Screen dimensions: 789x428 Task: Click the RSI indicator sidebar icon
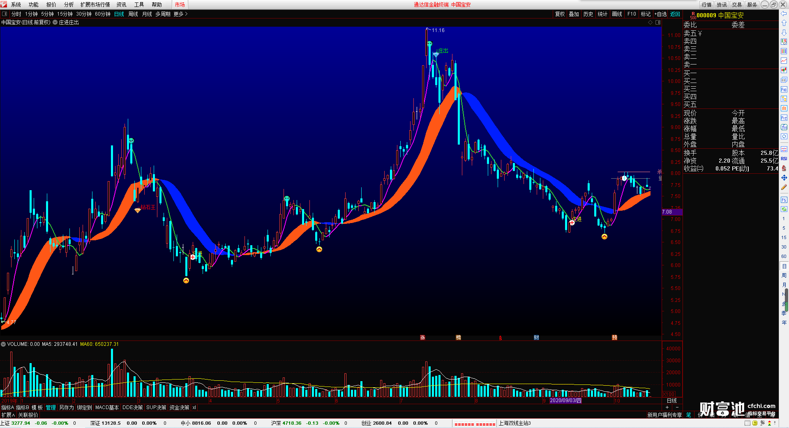[x=784, y=159]
